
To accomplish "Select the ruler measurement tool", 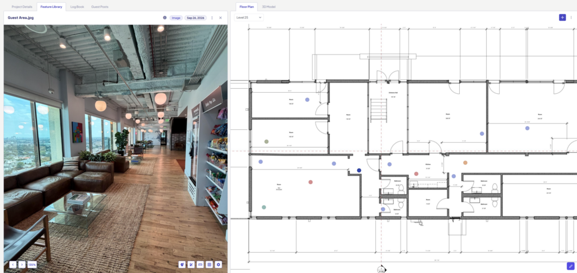I will point(200,265).
